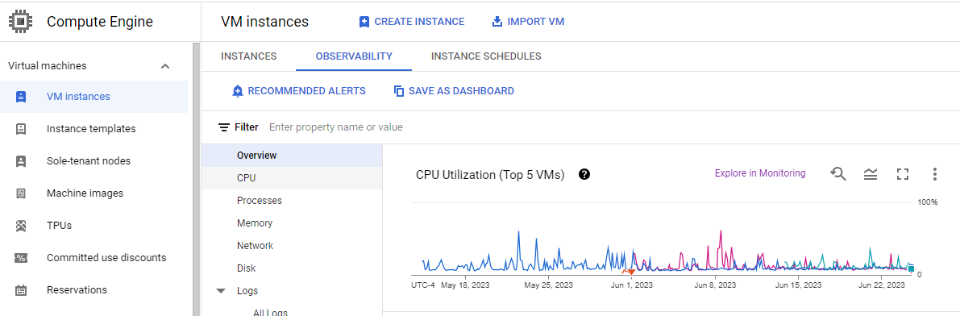The width and height of the screenshot is (960, 316).
Task: Click the Machine images icon
Action: pyautogui.click(x=21, y=193)
